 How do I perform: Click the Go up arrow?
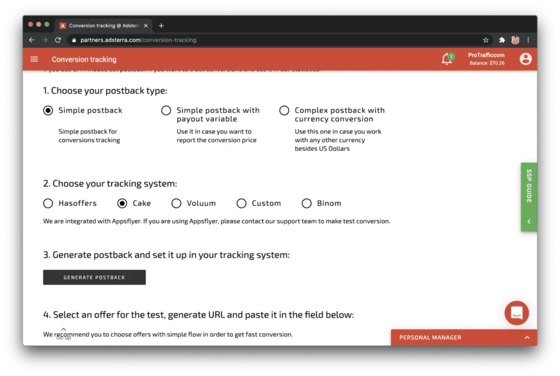pyautogui.click(x=63, y=333)
